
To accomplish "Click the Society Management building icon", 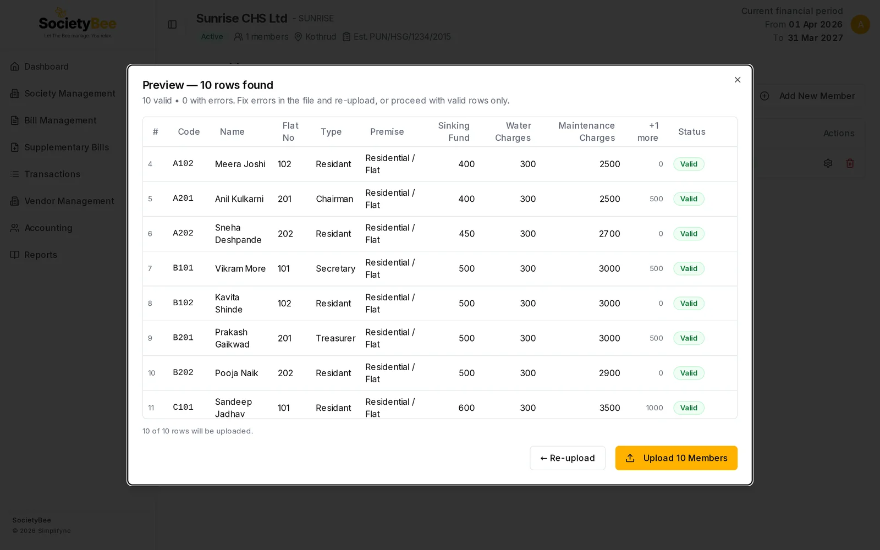I will coord(15,94).
